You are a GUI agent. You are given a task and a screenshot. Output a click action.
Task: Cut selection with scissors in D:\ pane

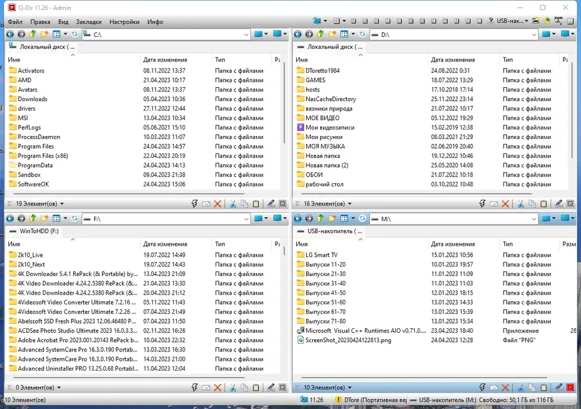tap(521, 203)
